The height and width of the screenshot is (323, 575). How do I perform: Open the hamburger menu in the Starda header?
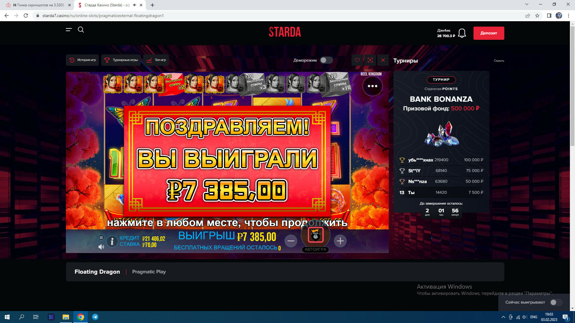point(69,30)
